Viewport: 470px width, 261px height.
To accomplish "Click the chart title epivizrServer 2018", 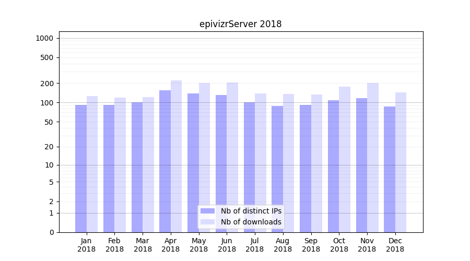I will (x=240, y=24).
